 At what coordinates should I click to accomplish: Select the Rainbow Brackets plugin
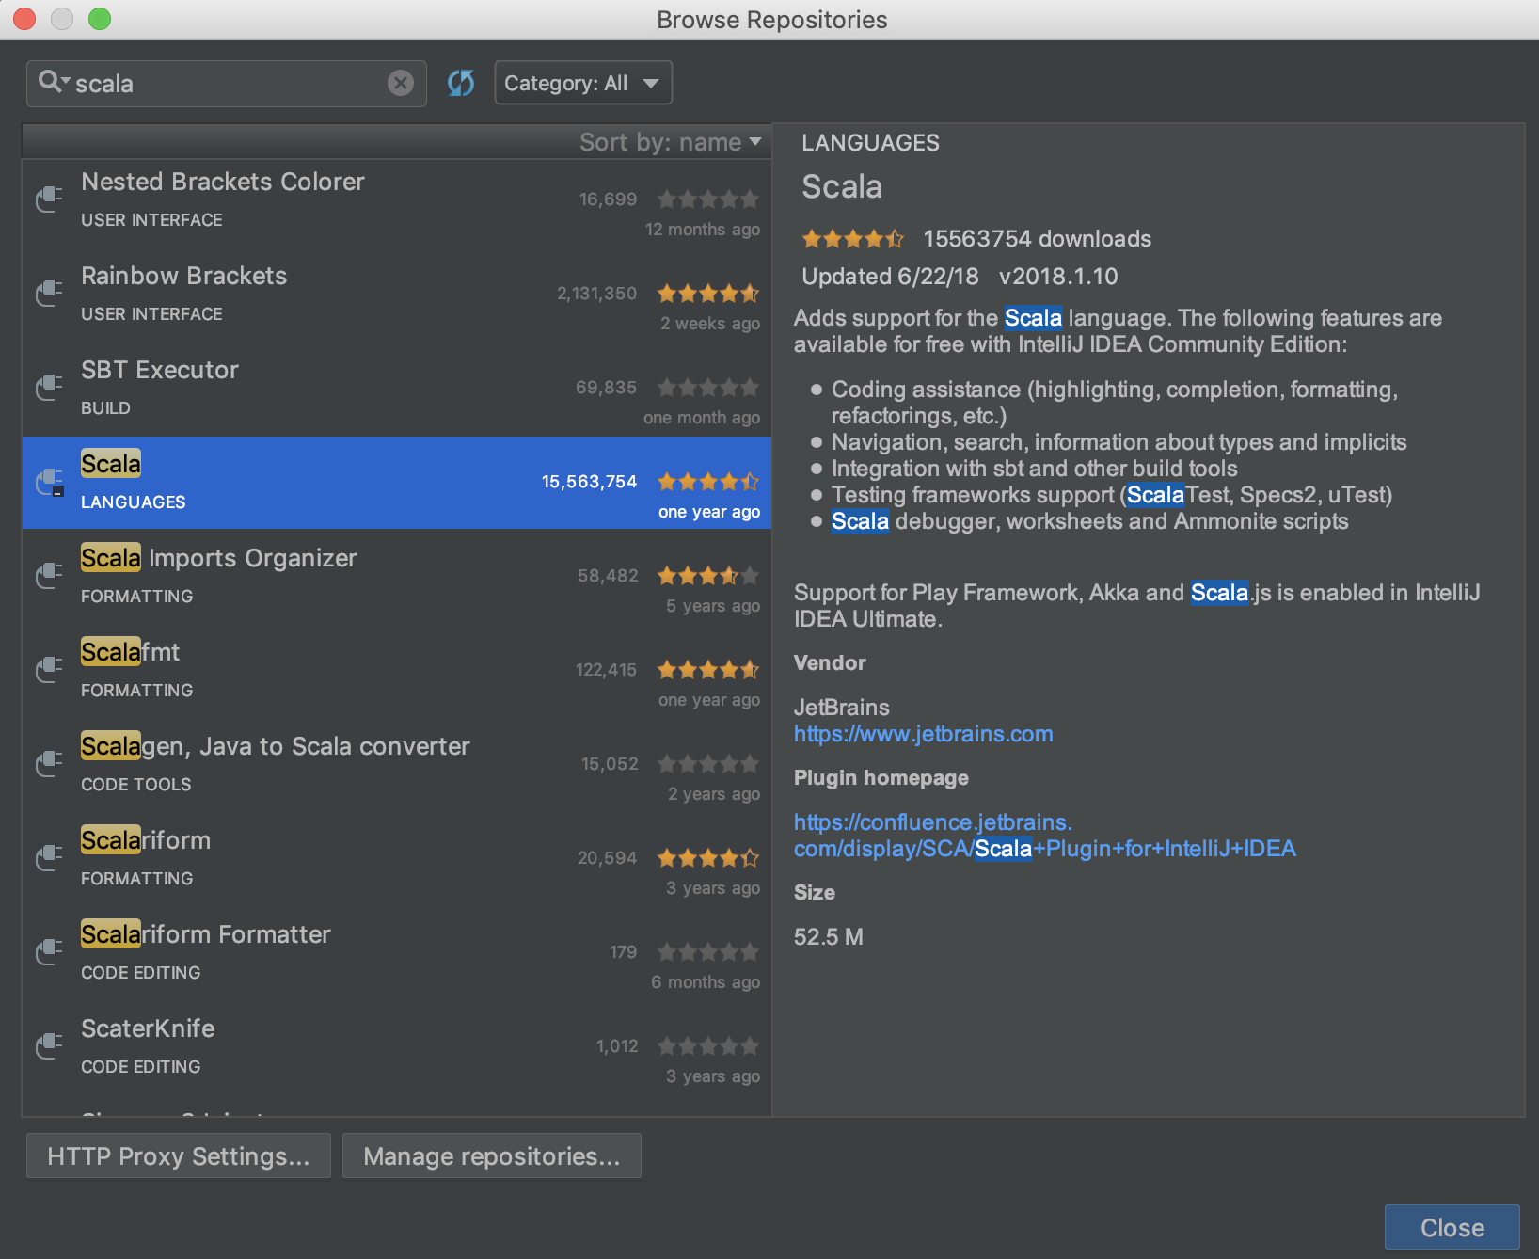click(x=396, y=295)
